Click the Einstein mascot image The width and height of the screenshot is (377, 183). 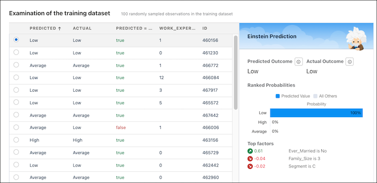point(356,38)
